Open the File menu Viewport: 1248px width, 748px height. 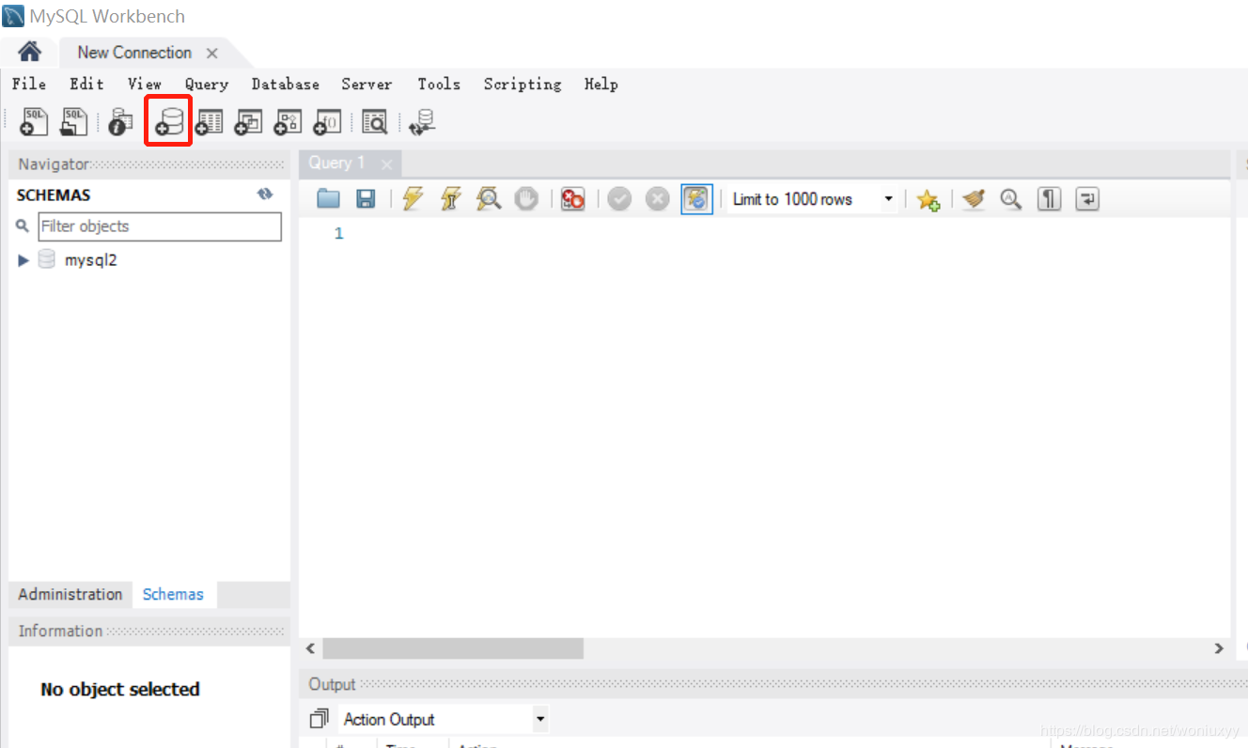coord(29,84)
